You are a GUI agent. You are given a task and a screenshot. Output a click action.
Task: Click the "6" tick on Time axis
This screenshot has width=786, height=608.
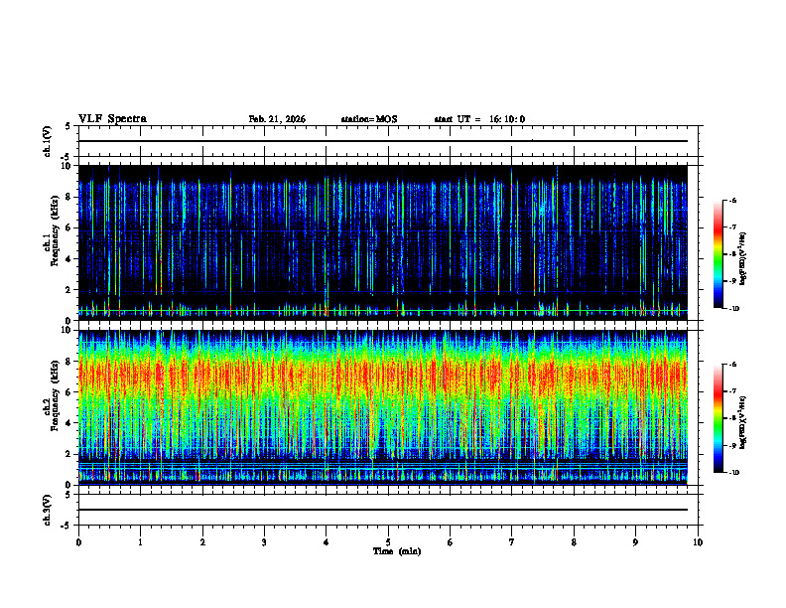pos(451,542)
